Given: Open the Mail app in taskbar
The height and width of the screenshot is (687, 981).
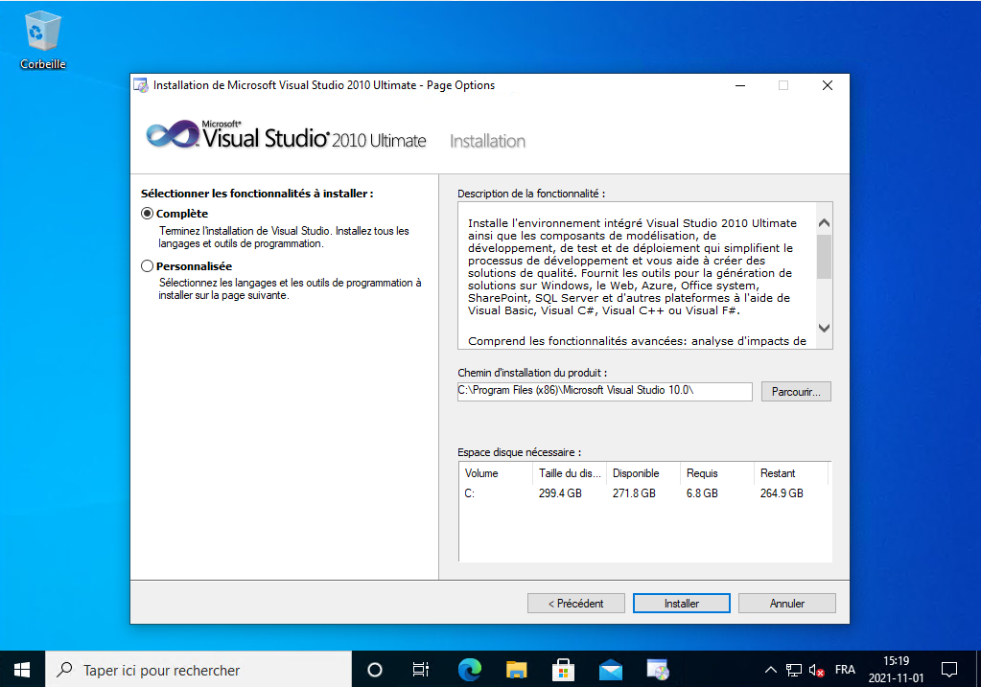Looking at the screenshot, I should (x=611, y=670).
